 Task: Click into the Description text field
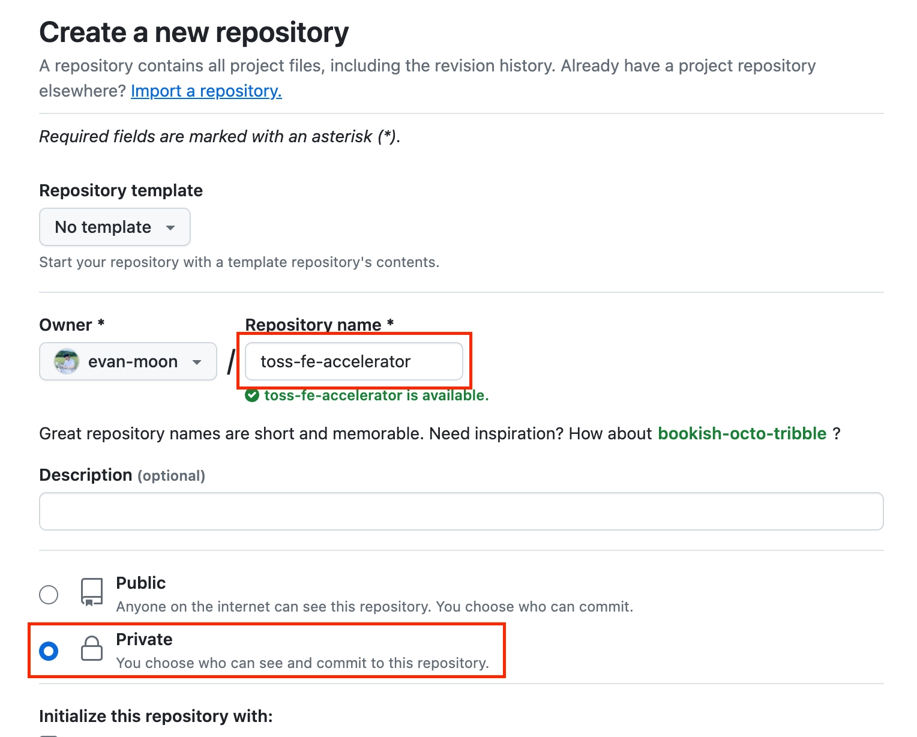coord(461,511)
